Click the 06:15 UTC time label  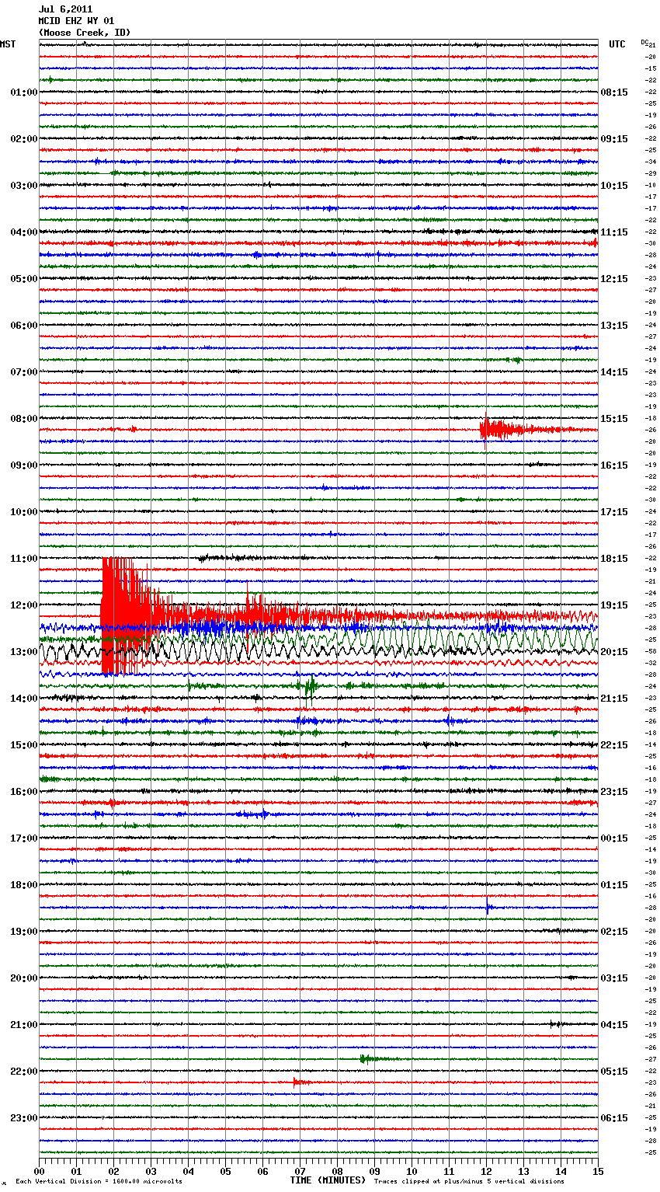click(614, 1118)
